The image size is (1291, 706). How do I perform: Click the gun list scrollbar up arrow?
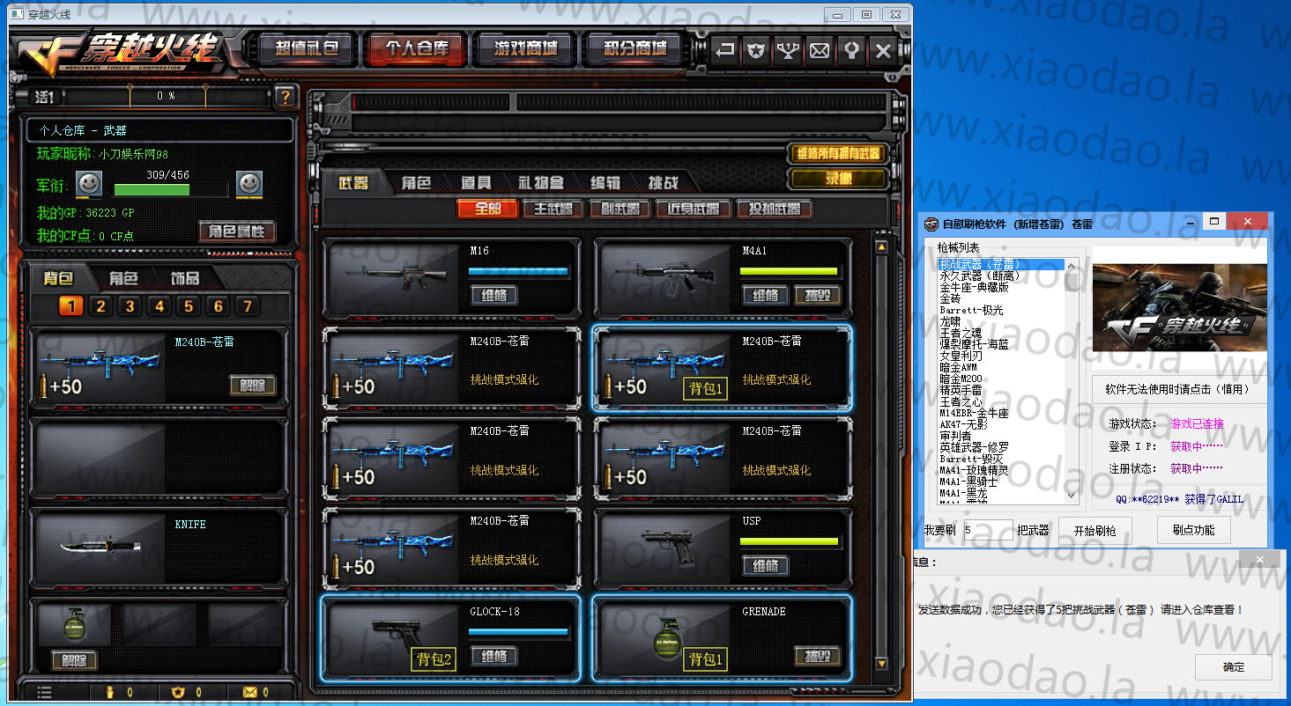point(1072,266)
